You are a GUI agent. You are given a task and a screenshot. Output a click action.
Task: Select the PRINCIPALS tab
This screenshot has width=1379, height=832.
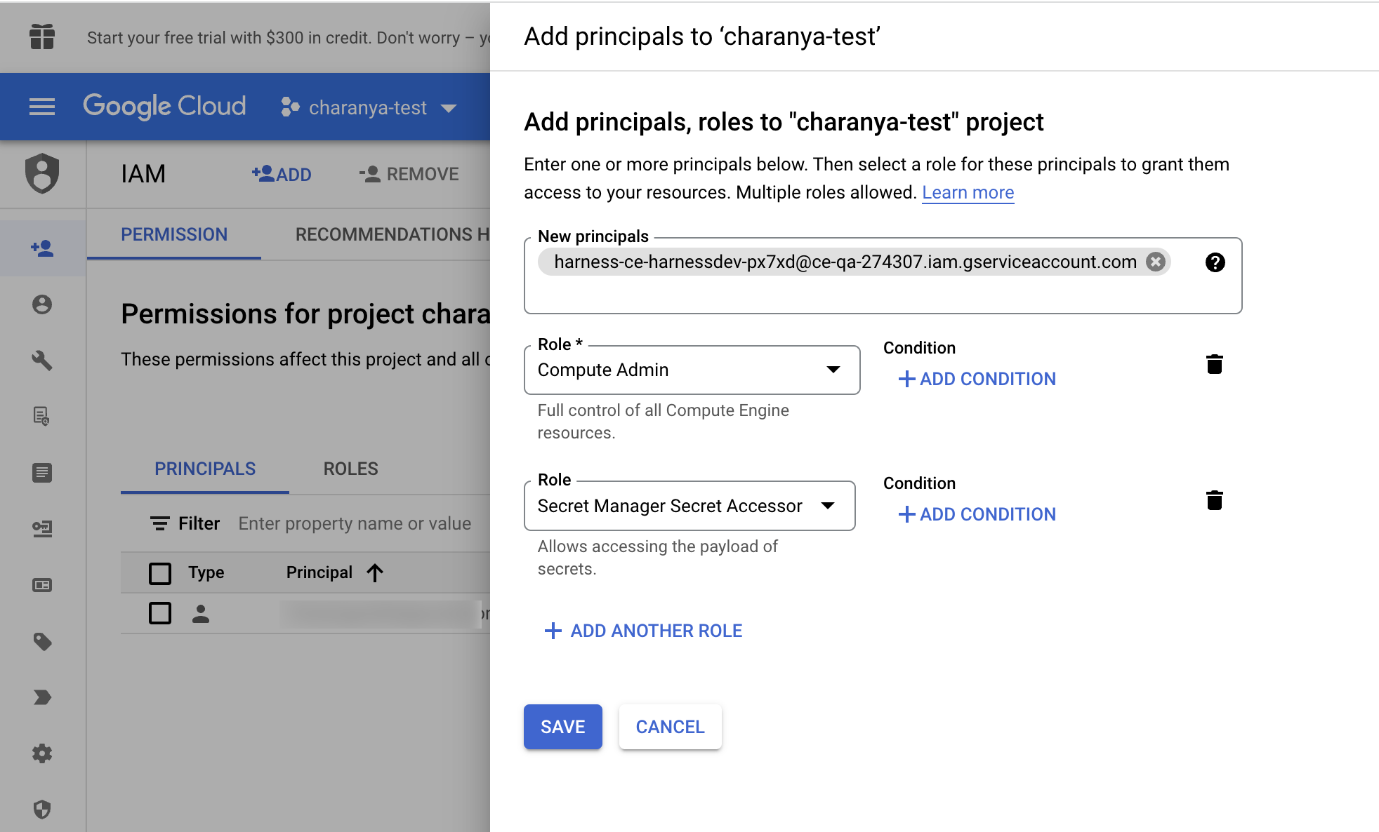click(205, 469)
